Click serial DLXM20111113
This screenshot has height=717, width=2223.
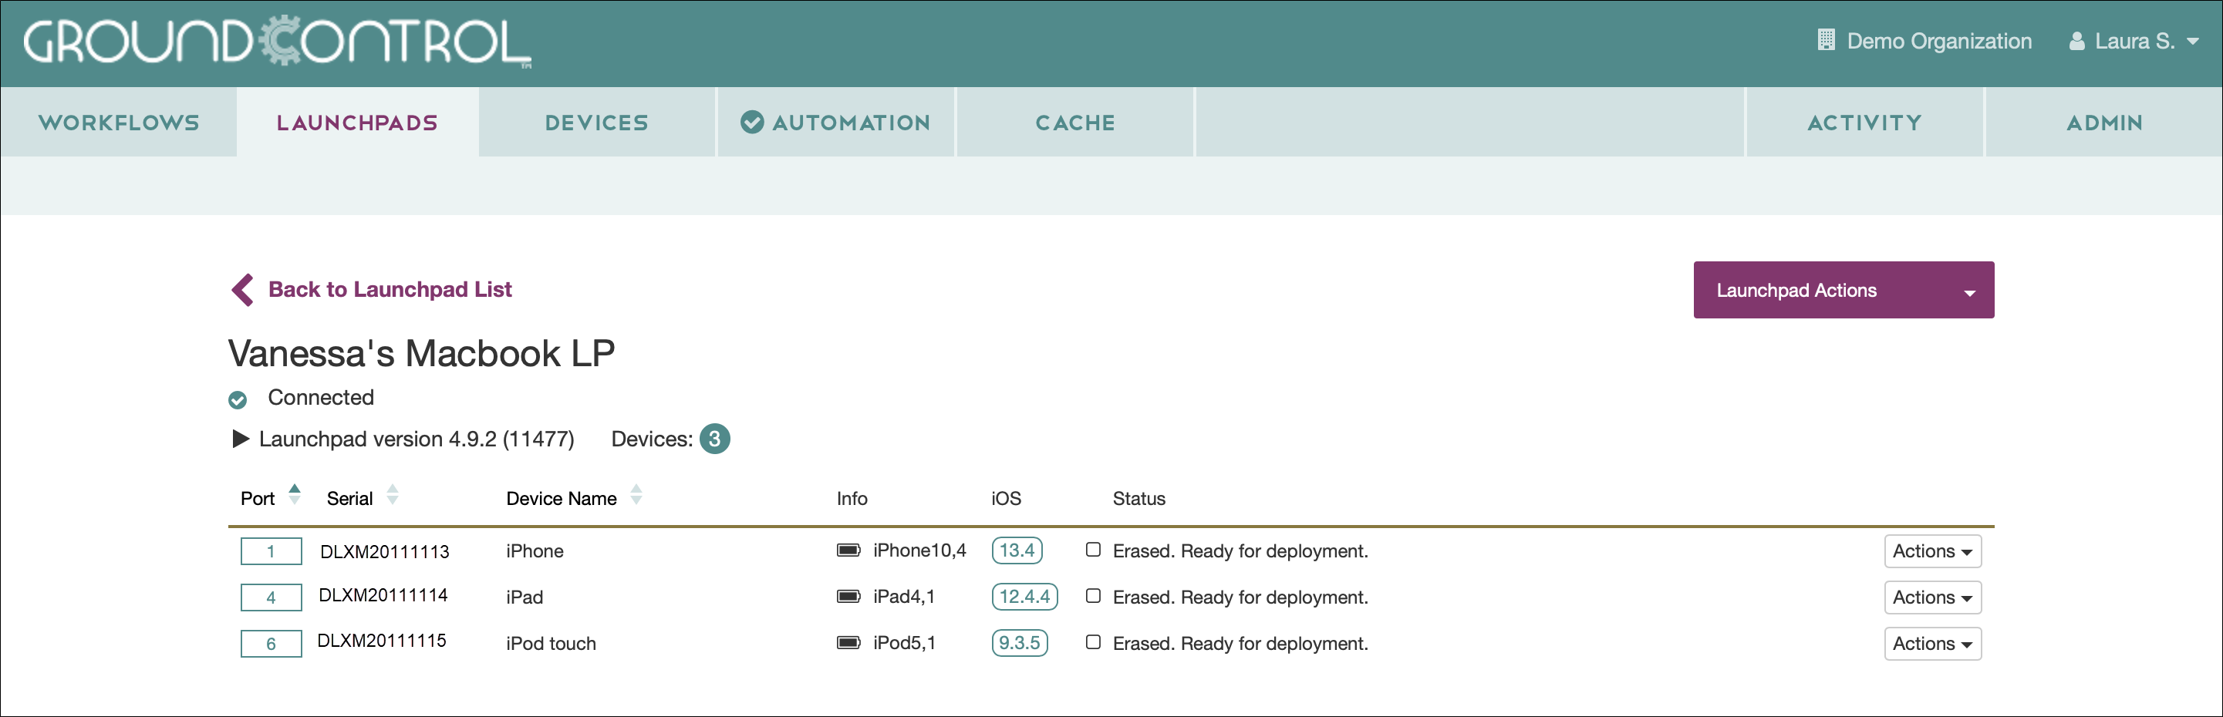(385, 551)
